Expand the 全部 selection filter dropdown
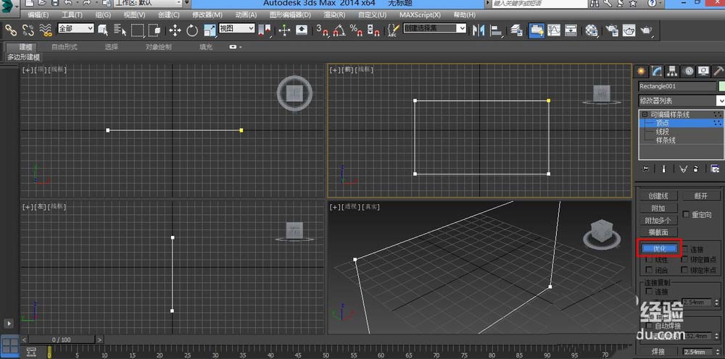This screenshot has height=359, width=725. tap(75, 29)
